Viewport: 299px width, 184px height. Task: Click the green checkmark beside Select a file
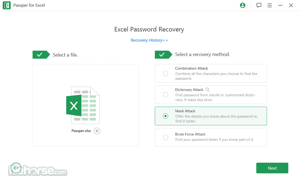[41, 55]
